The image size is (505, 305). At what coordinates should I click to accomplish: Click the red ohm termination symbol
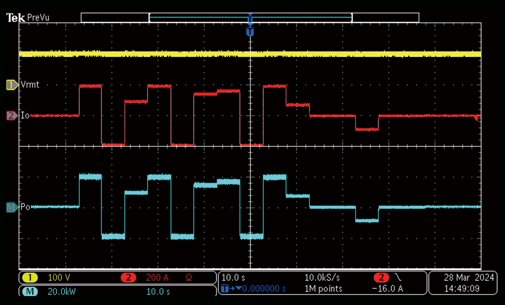(188, 277)
